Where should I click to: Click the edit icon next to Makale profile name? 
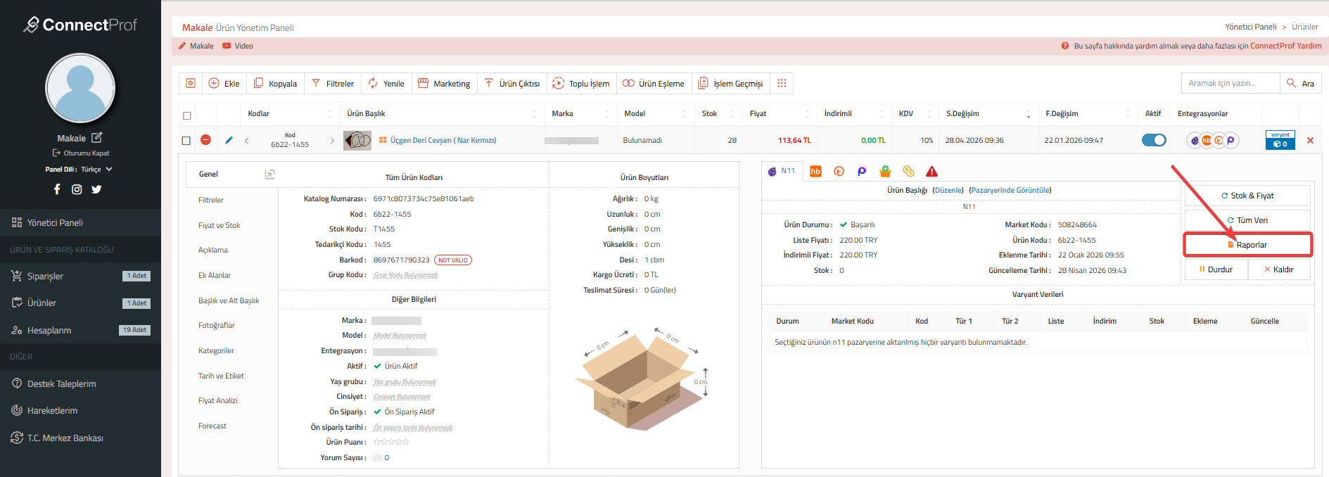[96, 138]
